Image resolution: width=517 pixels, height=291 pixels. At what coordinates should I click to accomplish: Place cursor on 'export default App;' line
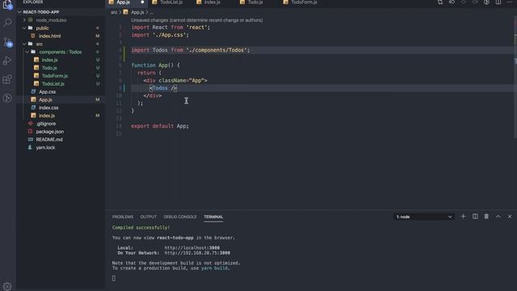pyautogui.click(x=160, y=126)
